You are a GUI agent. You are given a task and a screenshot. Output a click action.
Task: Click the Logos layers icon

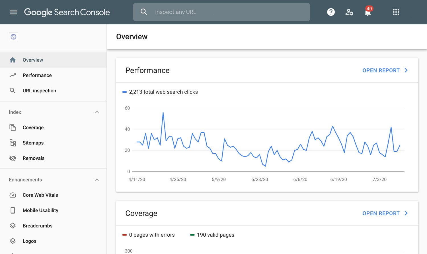[x=13, y=241]
